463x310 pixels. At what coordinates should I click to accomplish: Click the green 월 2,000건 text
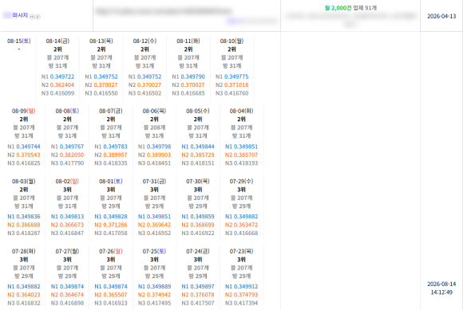338,8
